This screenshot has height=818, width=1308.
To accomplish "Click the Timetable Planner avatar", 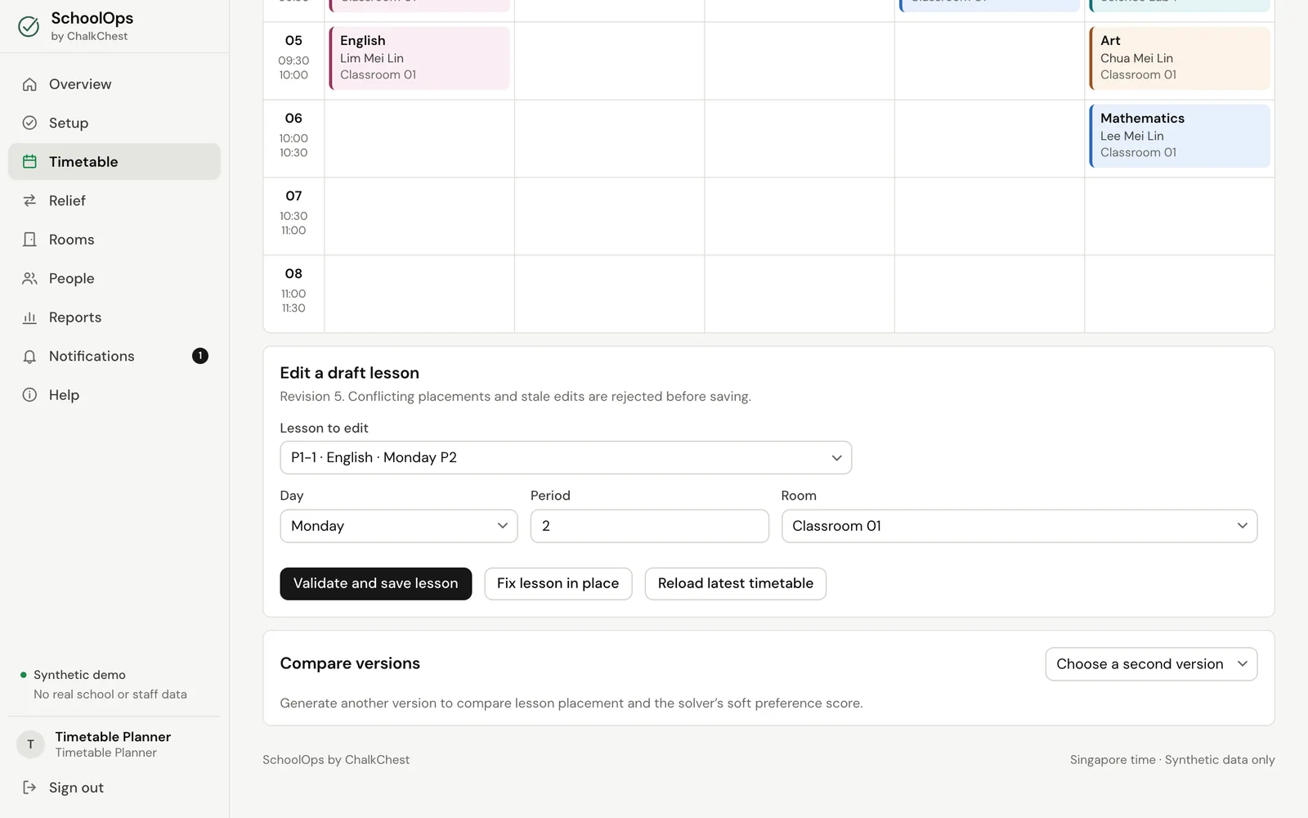I will (x=30, y=744).
